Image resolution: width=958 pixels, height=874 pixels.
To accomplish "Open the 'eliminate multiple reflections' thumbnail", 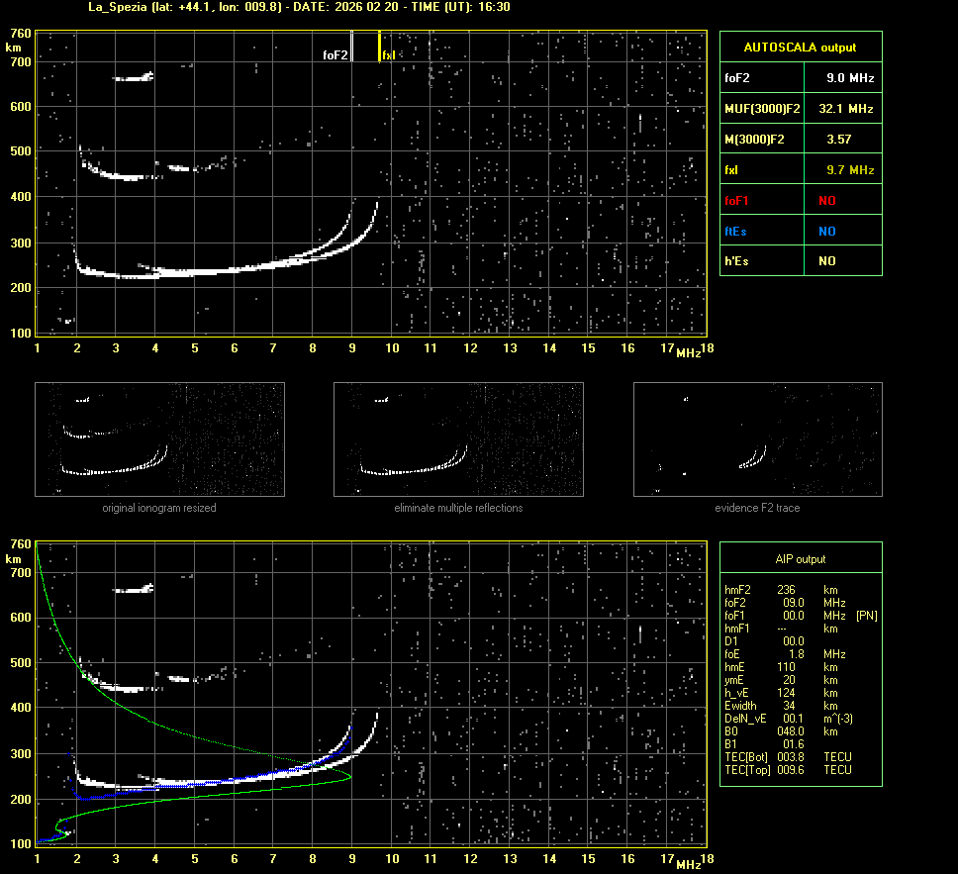I will (x=458, y=438).
